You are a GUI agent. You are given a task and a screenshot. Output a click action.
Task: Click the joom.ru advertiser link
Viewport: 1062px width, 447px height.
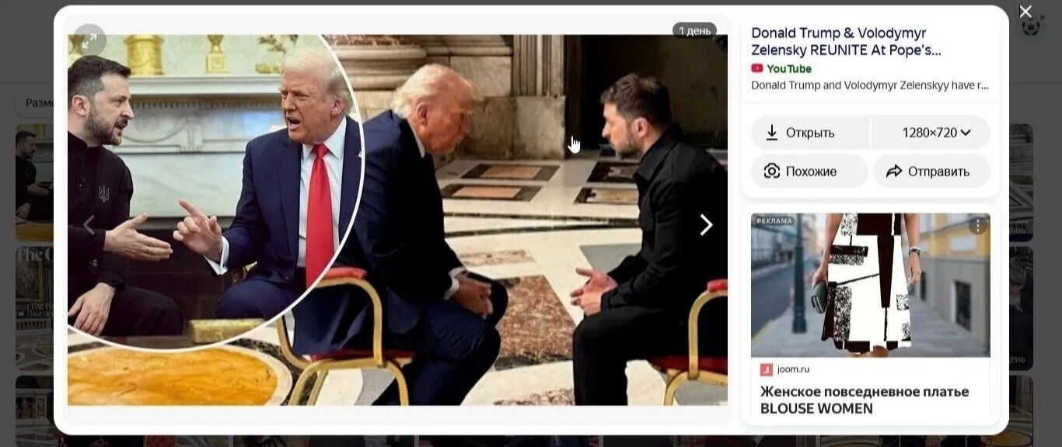793,369
